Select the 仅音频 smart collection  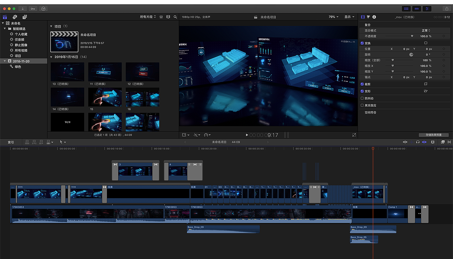coord(19,40)
